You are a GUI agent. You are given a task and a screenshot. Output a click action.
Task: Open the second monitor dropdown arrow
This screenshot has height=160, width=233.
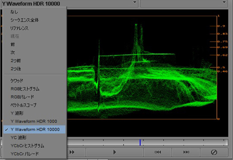[x=224, y=2]
